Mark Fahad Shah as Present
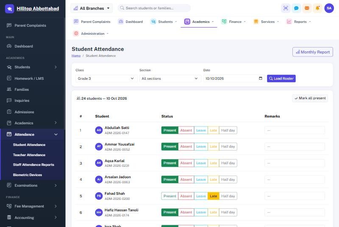 tap(170, 196)
